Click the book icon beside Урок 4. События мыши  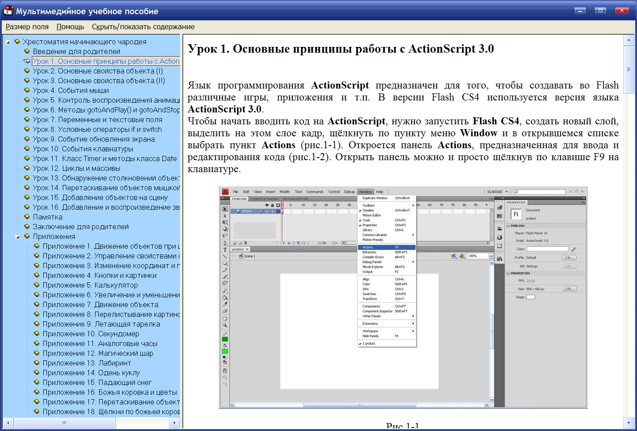click(27, 90)
